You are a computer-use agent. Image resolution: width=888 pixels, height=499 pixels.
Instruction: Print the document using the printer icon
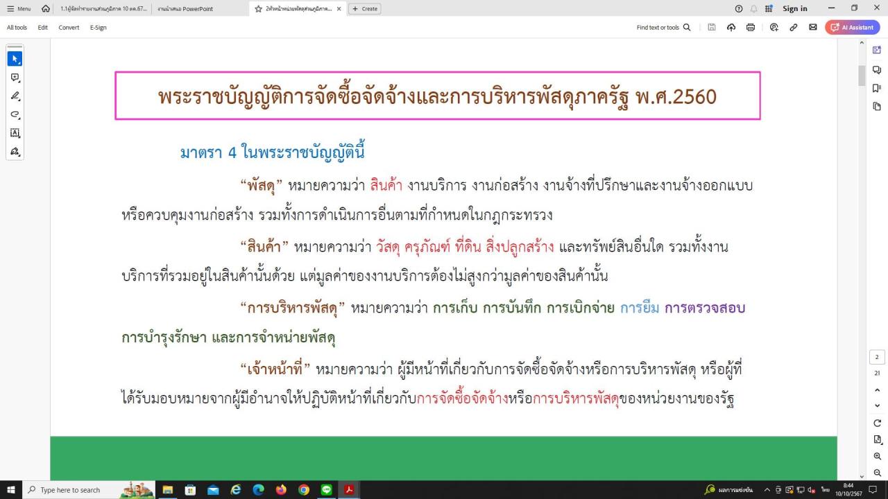(750, 27)
